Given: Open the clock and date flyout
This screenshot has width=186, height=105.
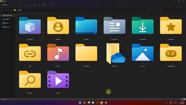Looking at the screenshot, I should [x=182, y=103].
